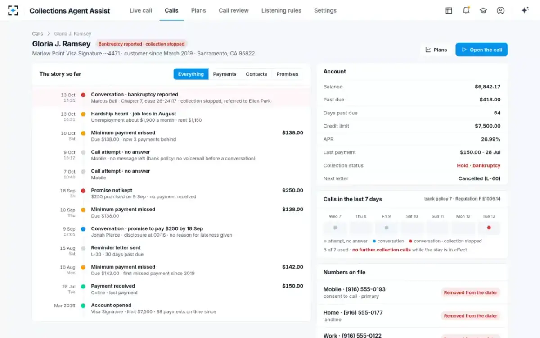Click the blue dot for 9 Sep conversation

pyautogui.click(x=83, y=229)
